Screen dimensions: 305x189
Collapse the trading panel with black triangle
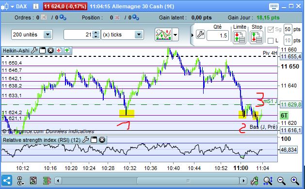pyautogui.click(x=193, y=35)
